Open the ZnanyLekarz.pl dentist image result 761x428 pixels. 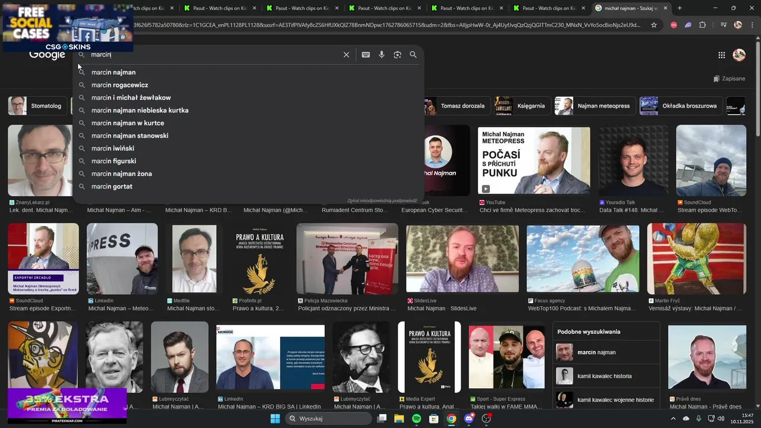[x=40, y=160]
